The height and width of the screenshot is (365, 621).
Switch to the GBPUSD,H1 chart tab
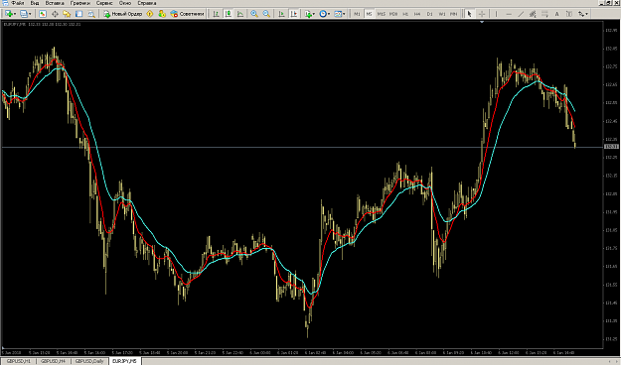[19, 361]
